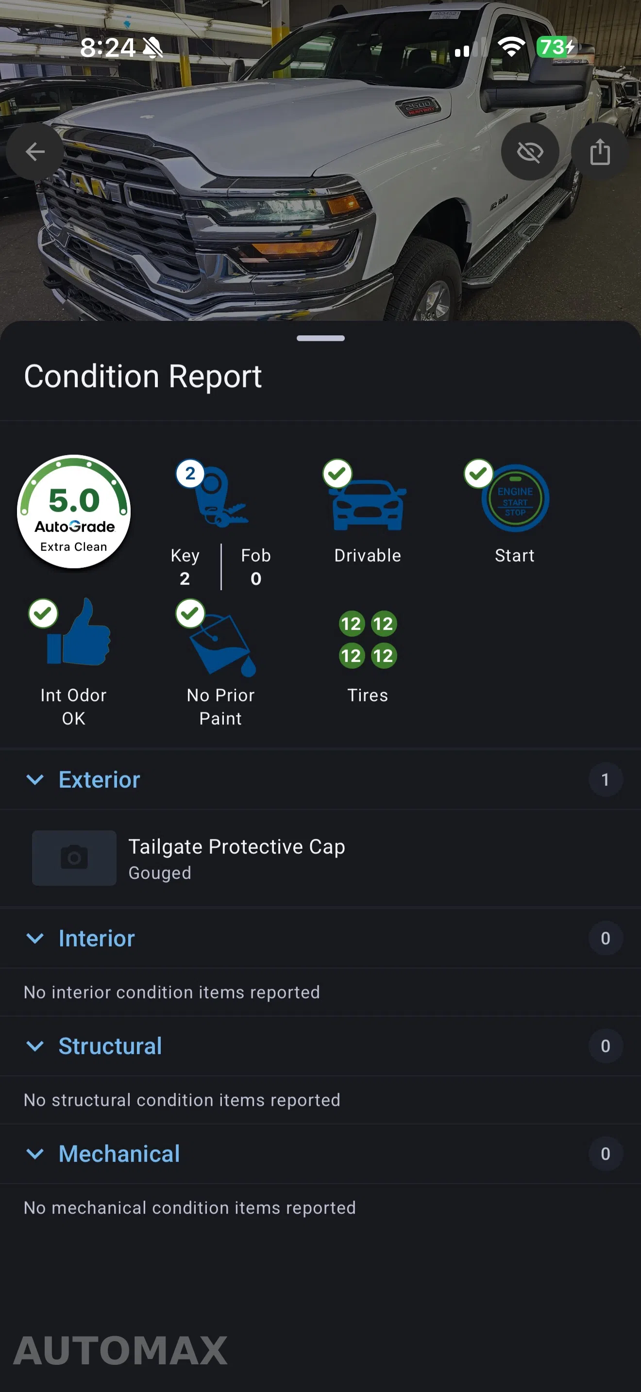The height and width of the screenshot is (1392, 641).
Task: Tap the Exterior count badge showing 1
Action: point(606,779)
